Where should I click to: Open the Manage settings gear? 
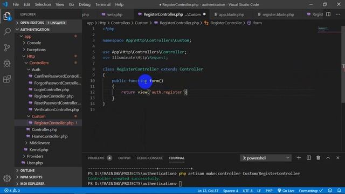pos(7,178)
